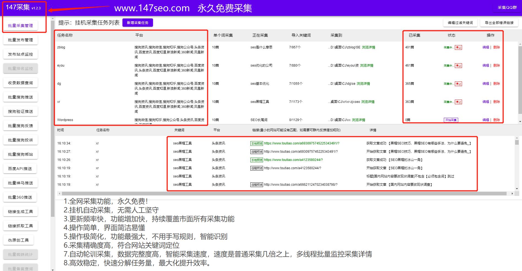Select 发布站点监控 from the sidebar

coord(20,54)
